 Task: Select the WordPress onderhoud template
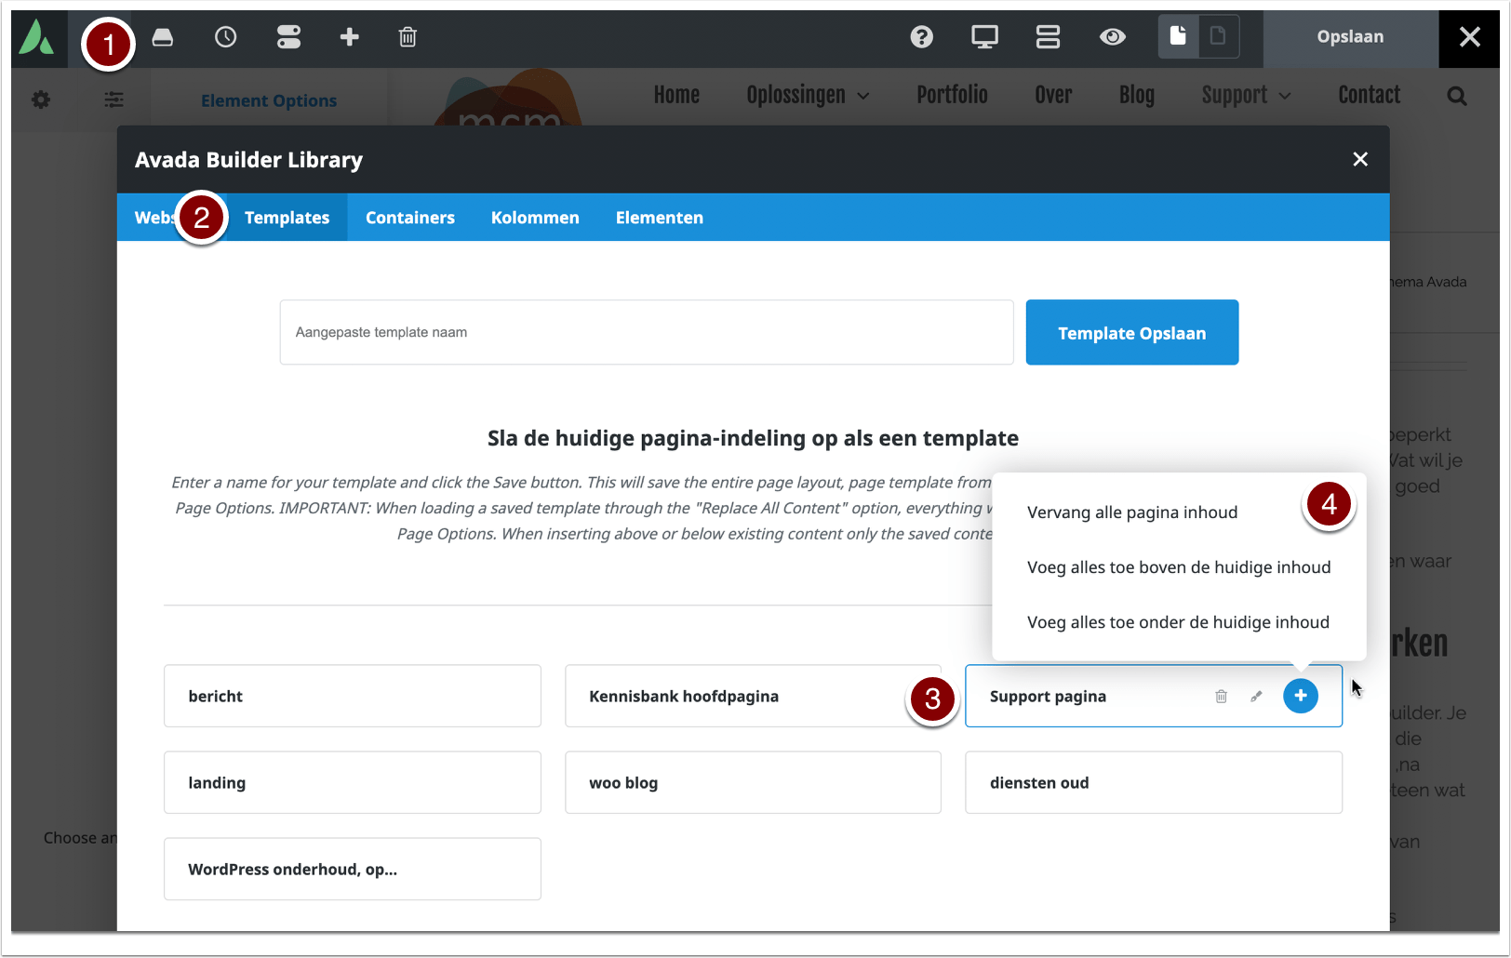[x=353, y=869]
